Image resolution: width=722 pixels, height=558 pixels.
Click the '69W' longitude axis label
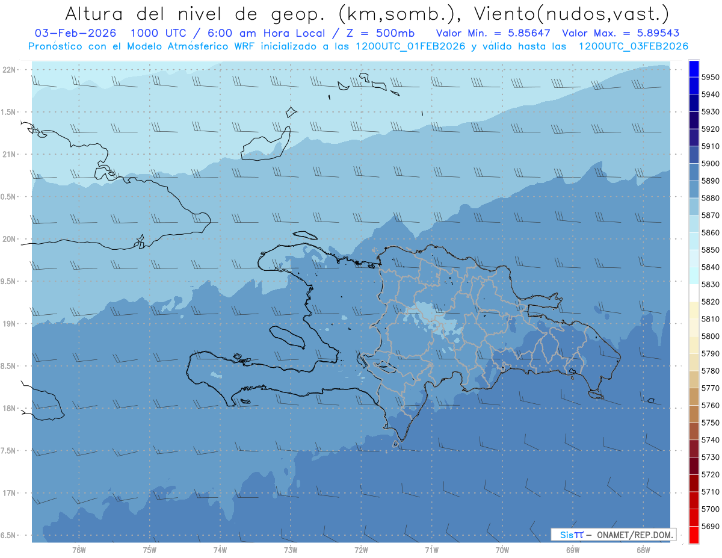pyautogui.click(x=573, y=550)
